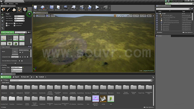The height and width of the screenshot is (109, 194).
Task: Open the Edit menu
Action: point(6,4)
